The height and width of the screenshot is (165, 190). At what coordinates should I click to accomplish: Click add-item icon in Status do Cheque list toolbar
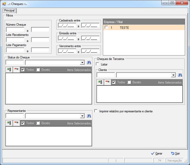coord(9,70)
